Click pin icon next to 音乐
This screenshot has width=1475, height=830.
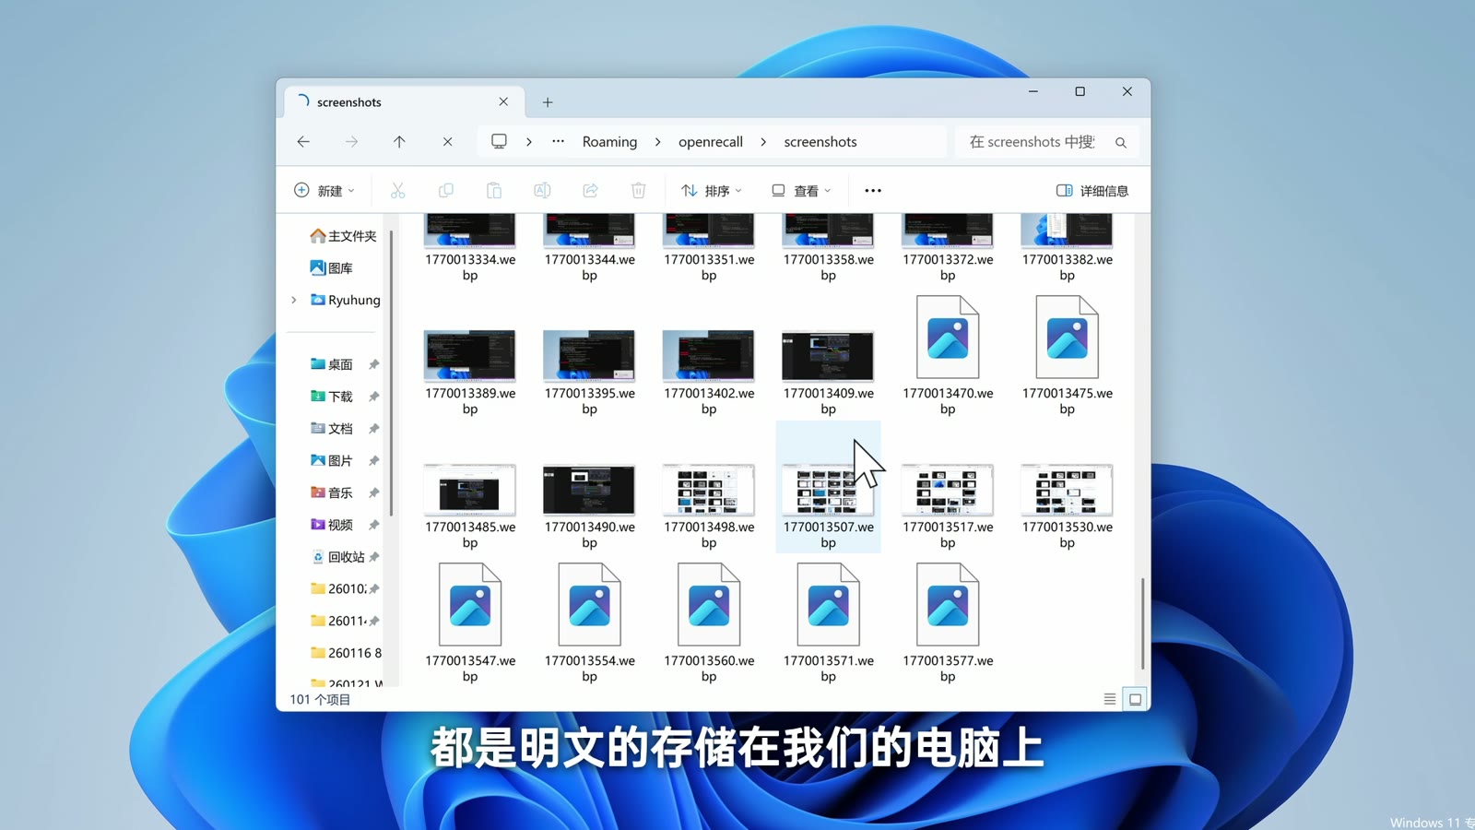tap(373, 492)
